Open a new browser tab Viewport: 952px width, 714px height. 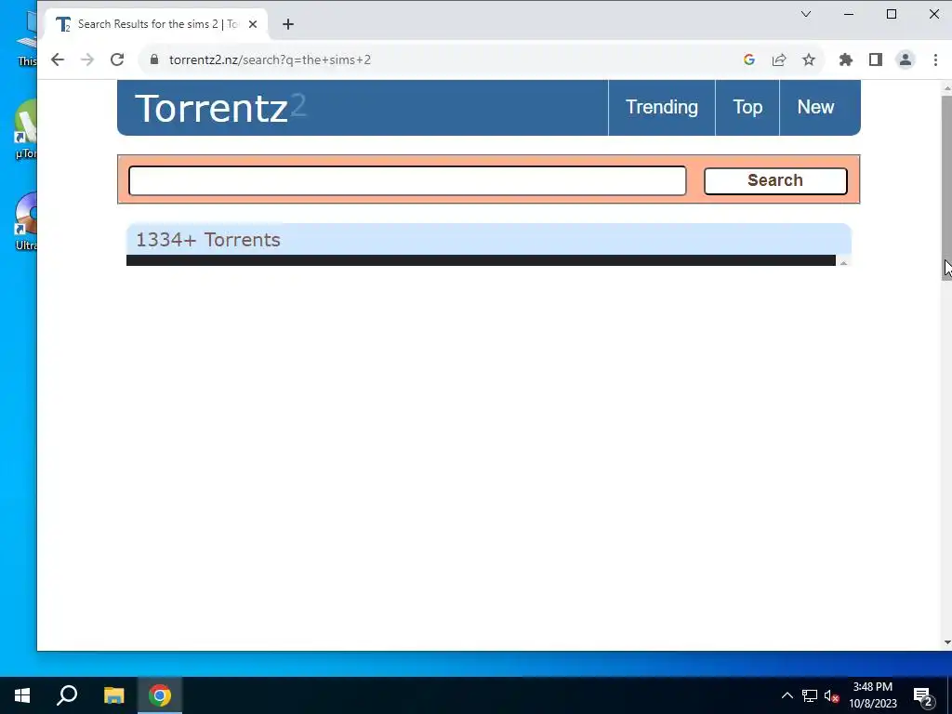[x=288, y=24]
